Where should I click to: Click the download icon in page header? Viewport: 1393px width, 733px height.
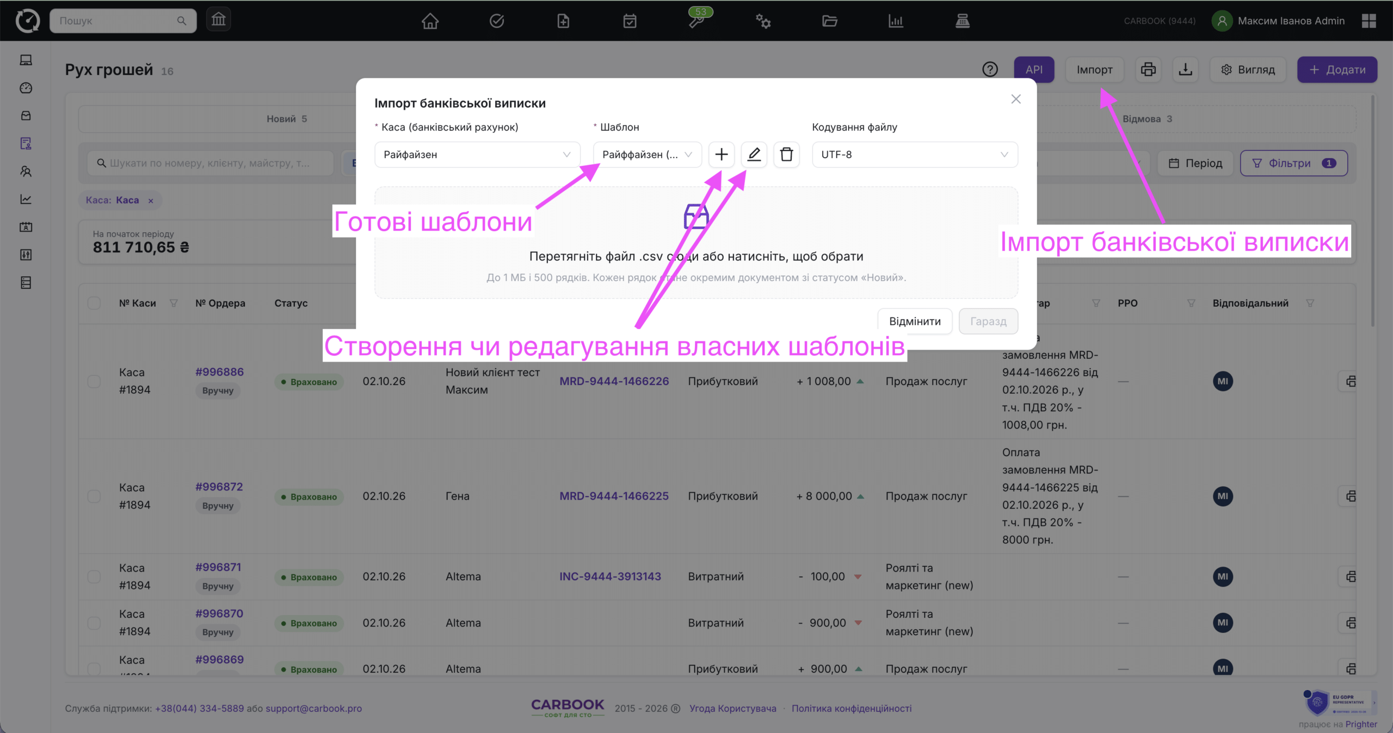point(1185,70)
